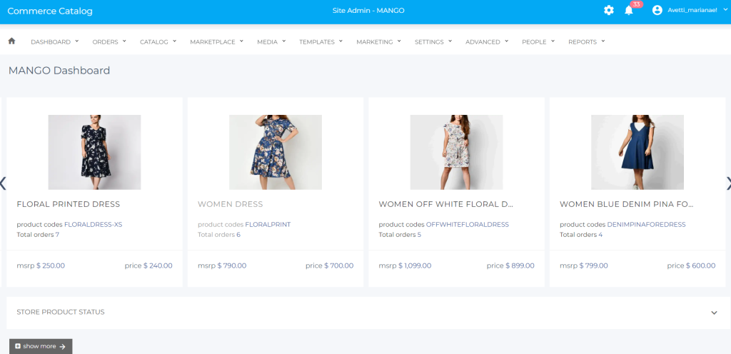Expand the PEOPLE menu
This screenshot has width=731, height=354.
pos(538,42)
